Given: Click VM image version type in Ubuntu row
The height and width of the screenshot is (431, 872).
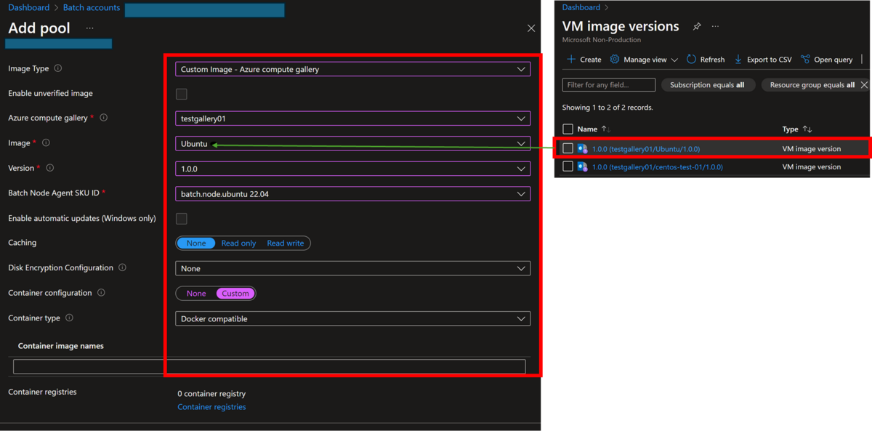Looking at the screenshot, I should coord(811,149).
